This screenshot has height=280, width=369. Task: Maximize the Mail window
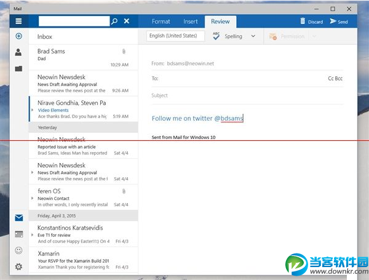[x=333, y=9]
